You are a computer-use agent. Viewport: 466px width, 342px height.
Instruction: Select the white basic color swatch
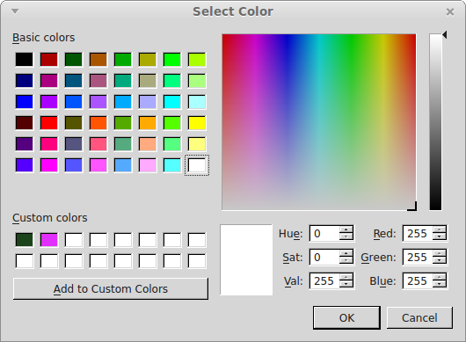pos(197,165)
